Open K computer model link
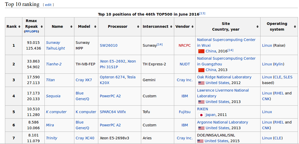This screenshot has height=144, width=299. pos(86,112)
